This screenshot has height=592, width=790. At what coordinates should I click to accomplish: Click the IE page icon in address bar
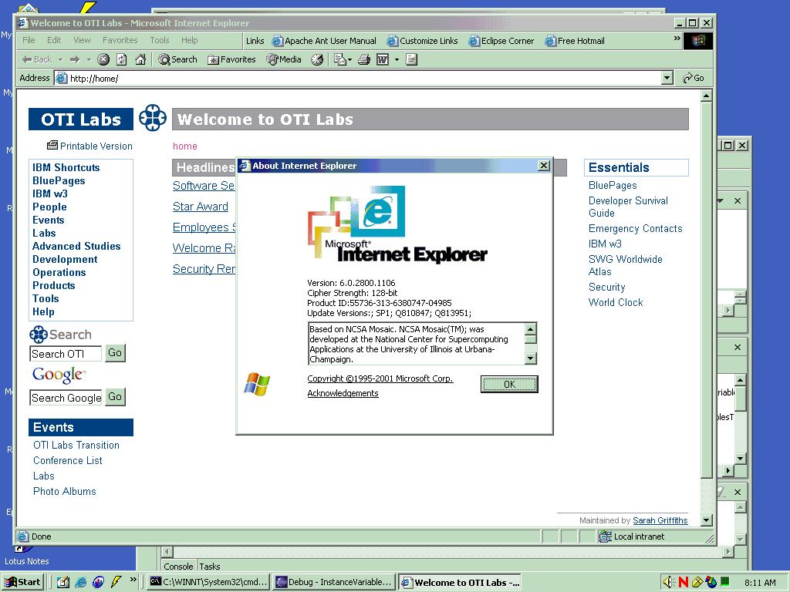pos(62,78)
